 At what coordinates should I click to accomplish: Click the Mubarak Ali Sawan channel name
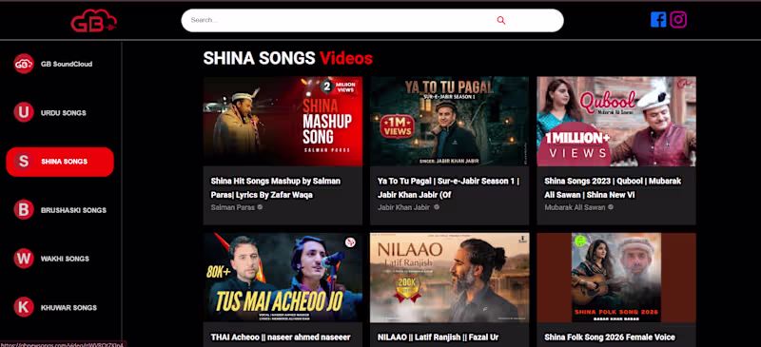[575, 207]
